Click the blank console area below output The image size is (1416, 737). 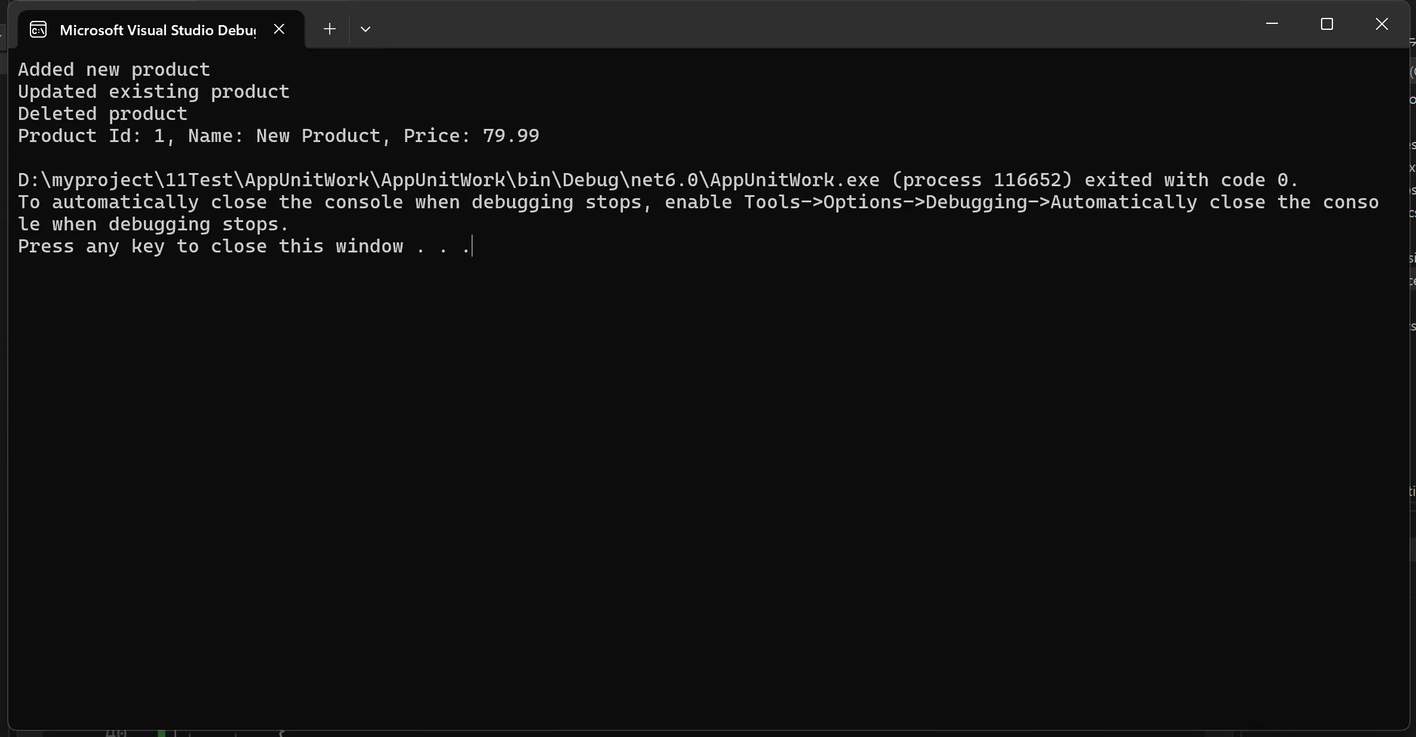pos(705,477)
